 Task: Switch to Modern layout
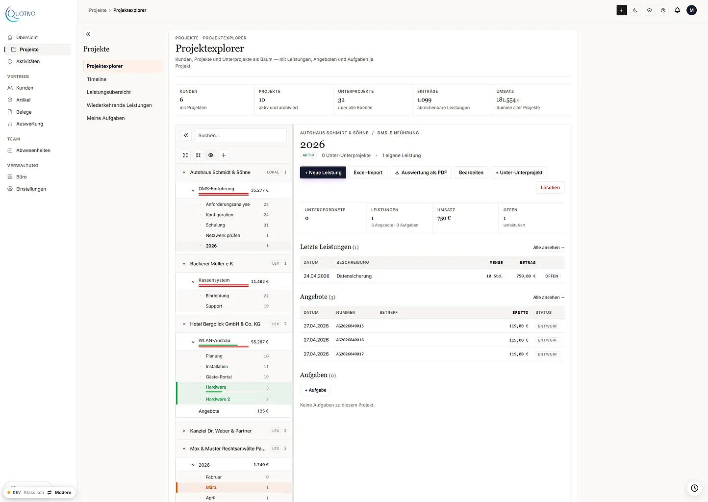63,492
